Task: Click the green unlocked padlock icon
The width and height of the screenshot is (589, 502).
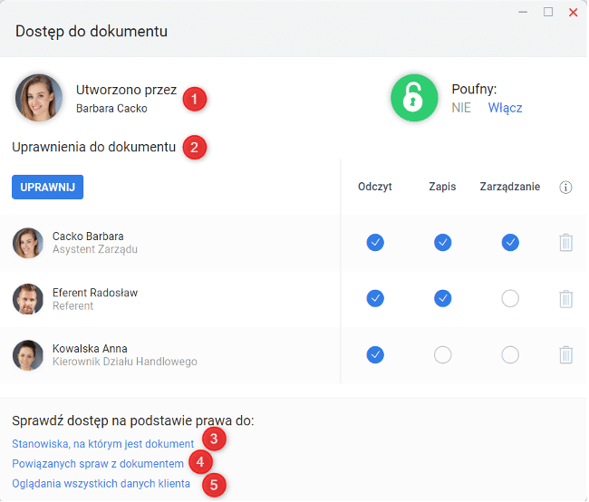Action: (x=414, y=98)
